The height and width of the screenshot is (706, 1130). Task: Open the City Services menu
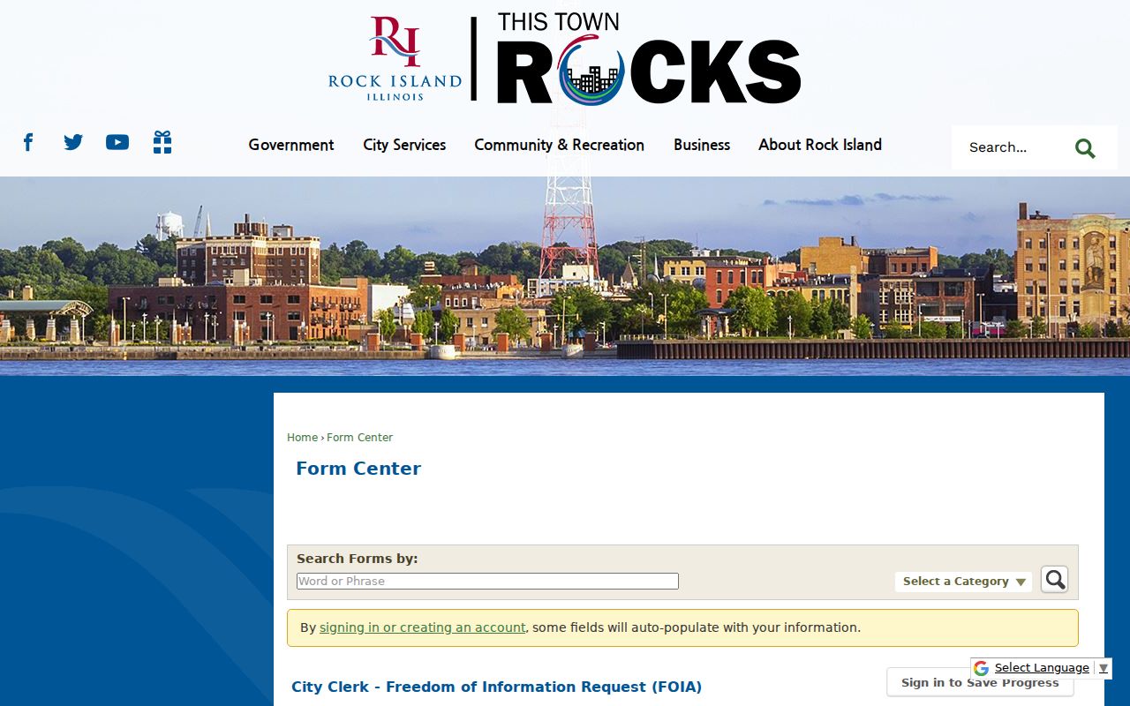click(x=404, y=145)
